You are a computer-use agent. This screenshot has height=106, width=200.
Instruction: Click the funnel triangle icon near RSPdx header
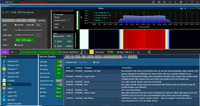coord(197,9)
